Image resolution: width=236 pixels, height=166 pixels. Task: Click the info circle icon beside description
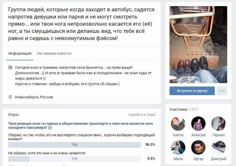[10, 67]
